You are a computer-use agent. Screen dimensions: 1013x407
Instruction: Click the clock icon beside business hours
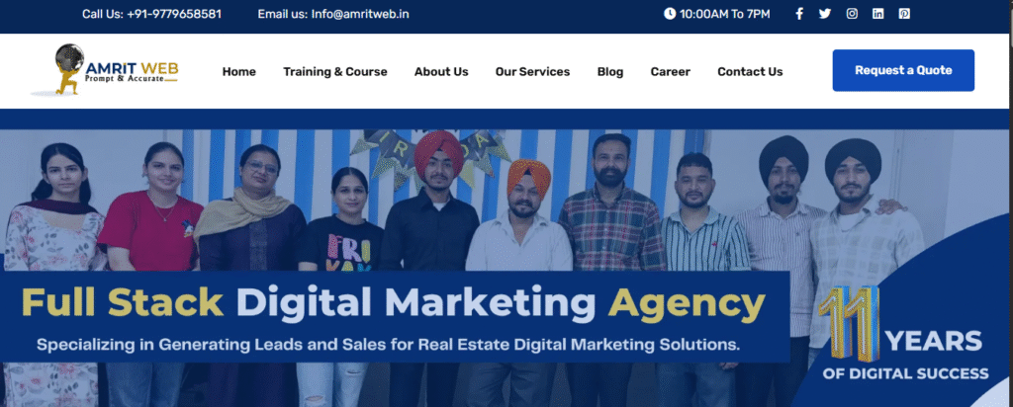(670, 14)
